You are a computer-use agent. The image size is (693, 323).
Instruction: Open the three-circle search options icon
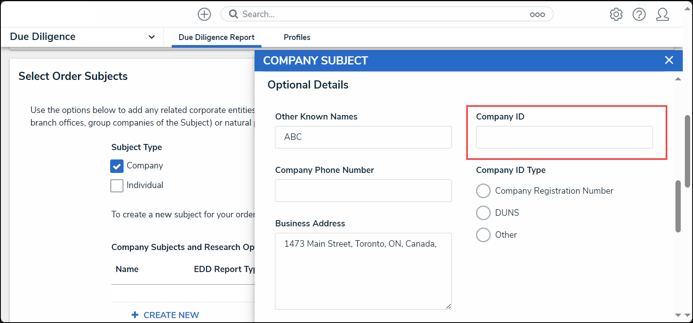tap(537, 14)
